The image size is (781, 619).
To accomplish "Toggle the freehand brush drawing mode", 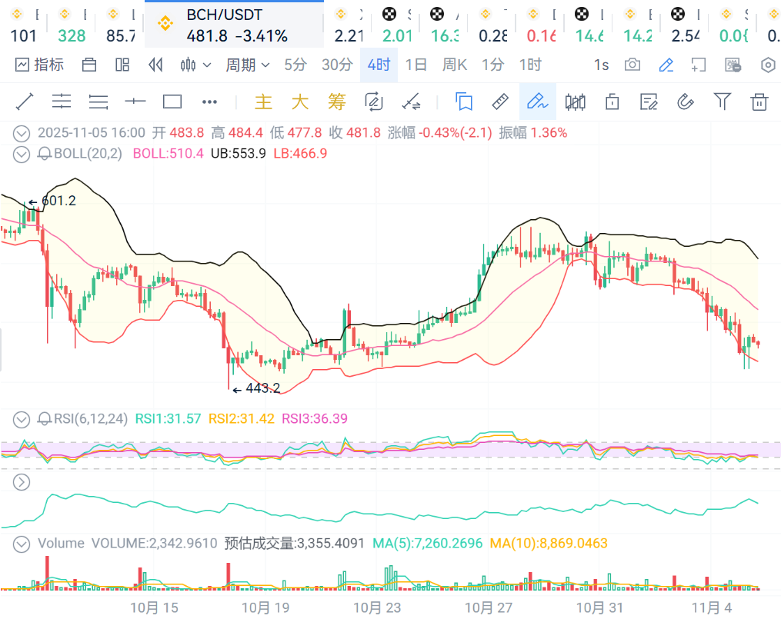I will (x=537, y=102).
